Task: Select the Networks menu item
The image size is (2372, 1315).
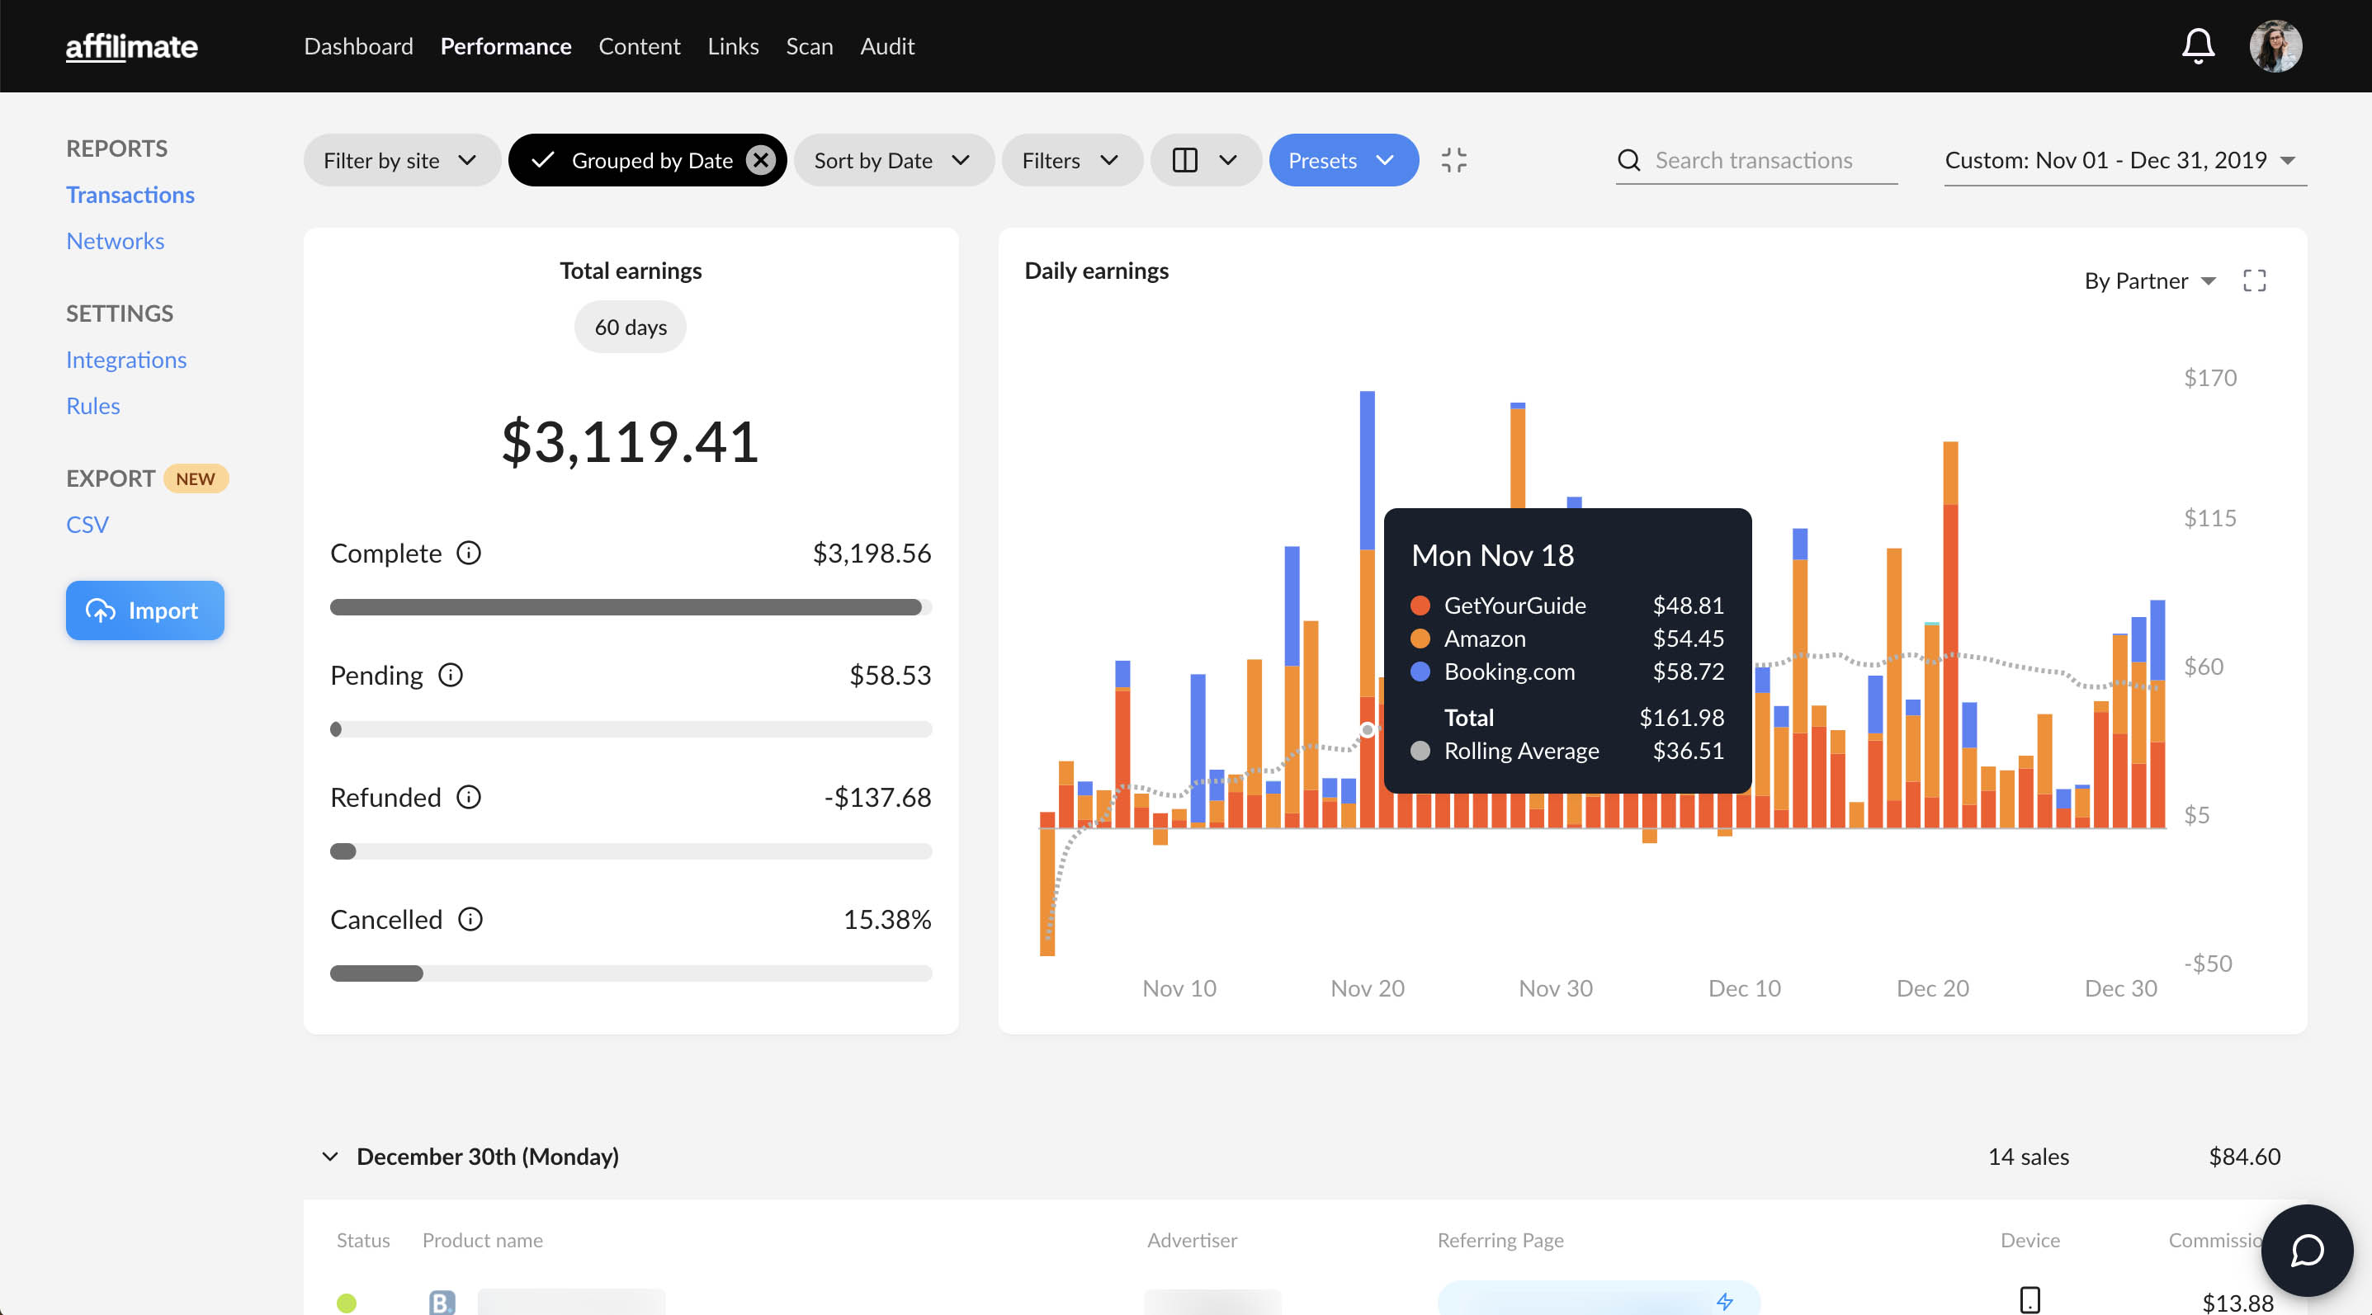Action: [113, 238]
